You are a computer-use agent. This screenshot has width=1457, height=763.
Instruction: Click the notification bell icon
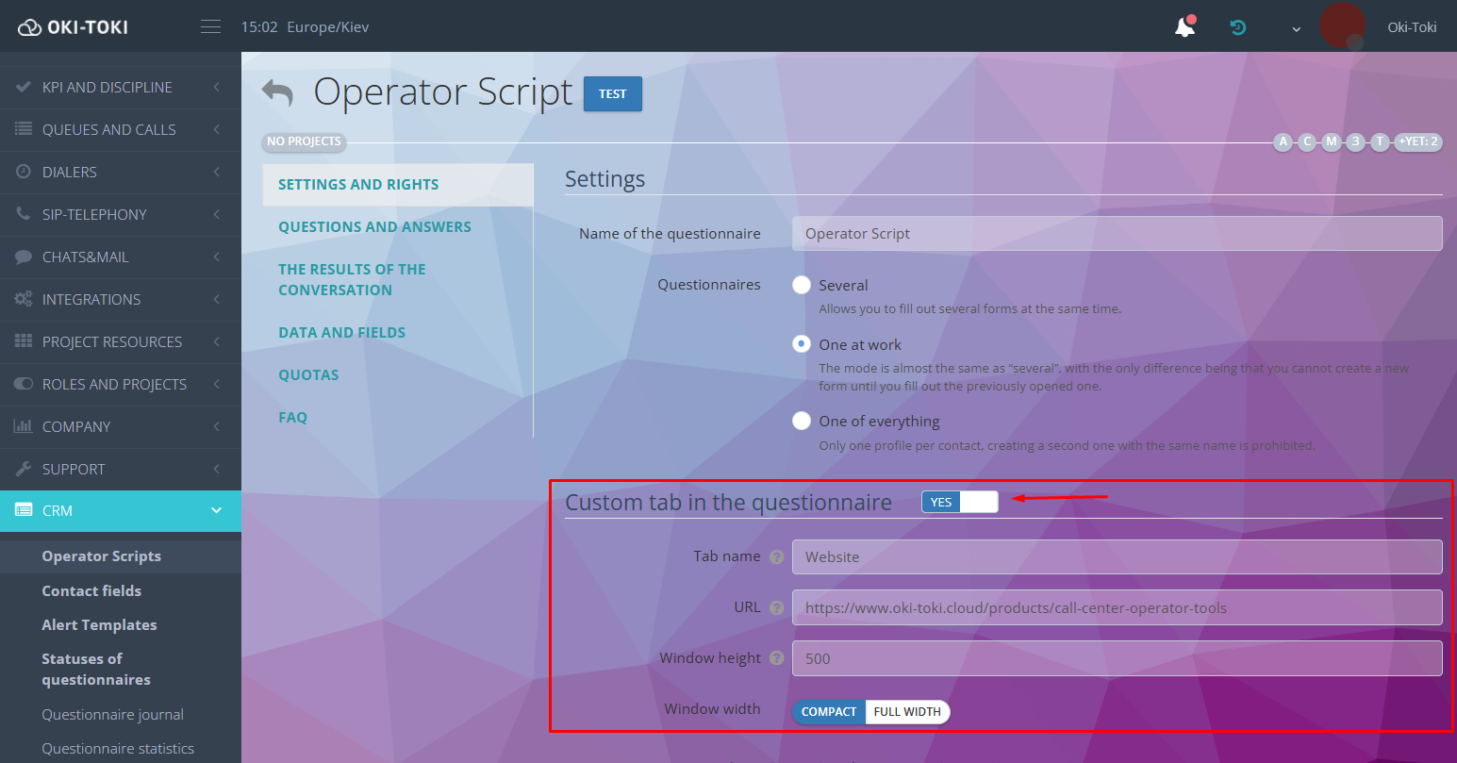click(x=1184, y=27)
